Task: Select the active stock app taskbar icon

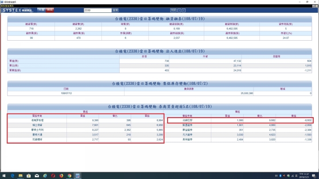Action: [78, 175]
